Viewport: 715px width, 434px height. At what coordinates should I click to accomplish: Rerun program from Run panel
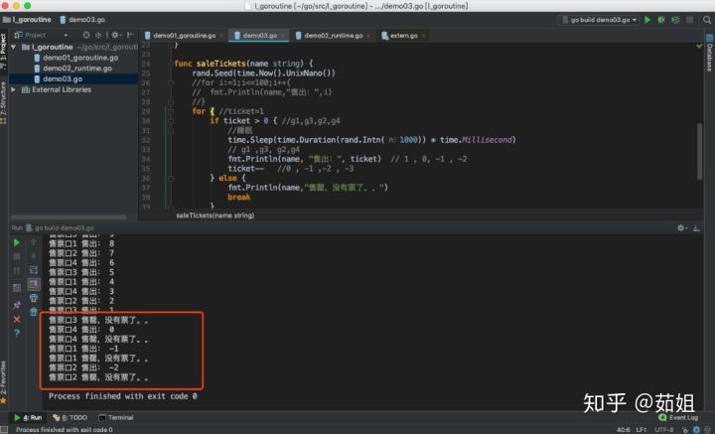(x=17, y=241)
